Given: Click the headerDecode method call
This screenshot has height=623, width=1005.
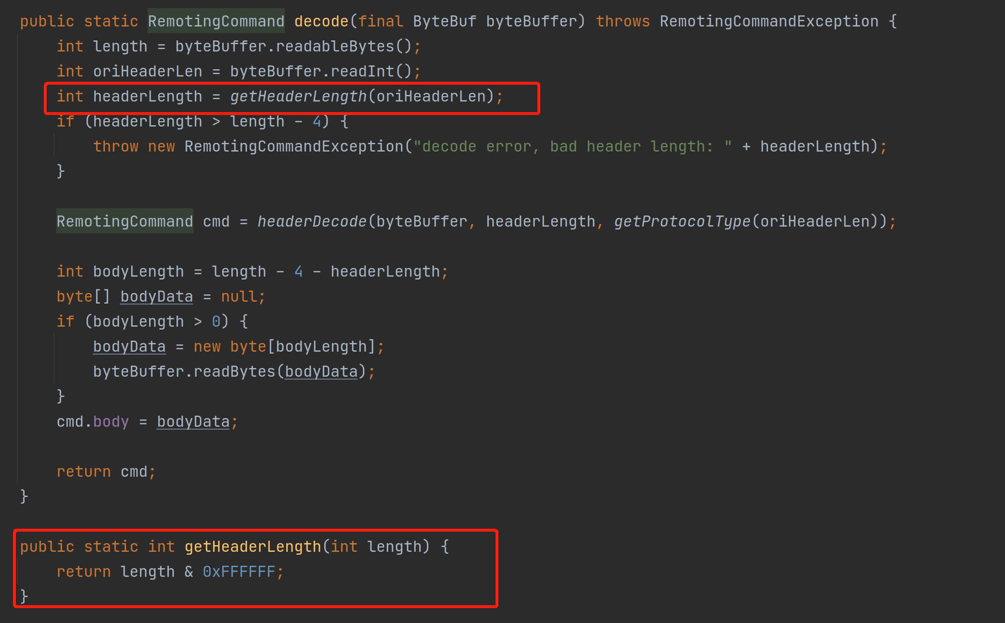Looking at the screenshot, I should pyautogui.click(x=312, y=221).
